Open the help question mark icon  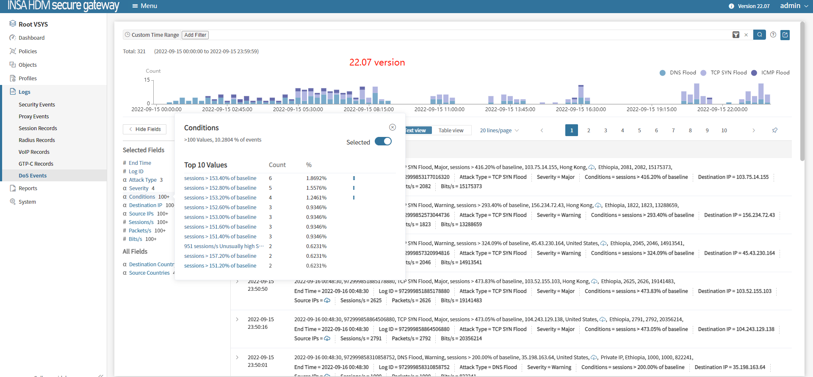(773, 35)
